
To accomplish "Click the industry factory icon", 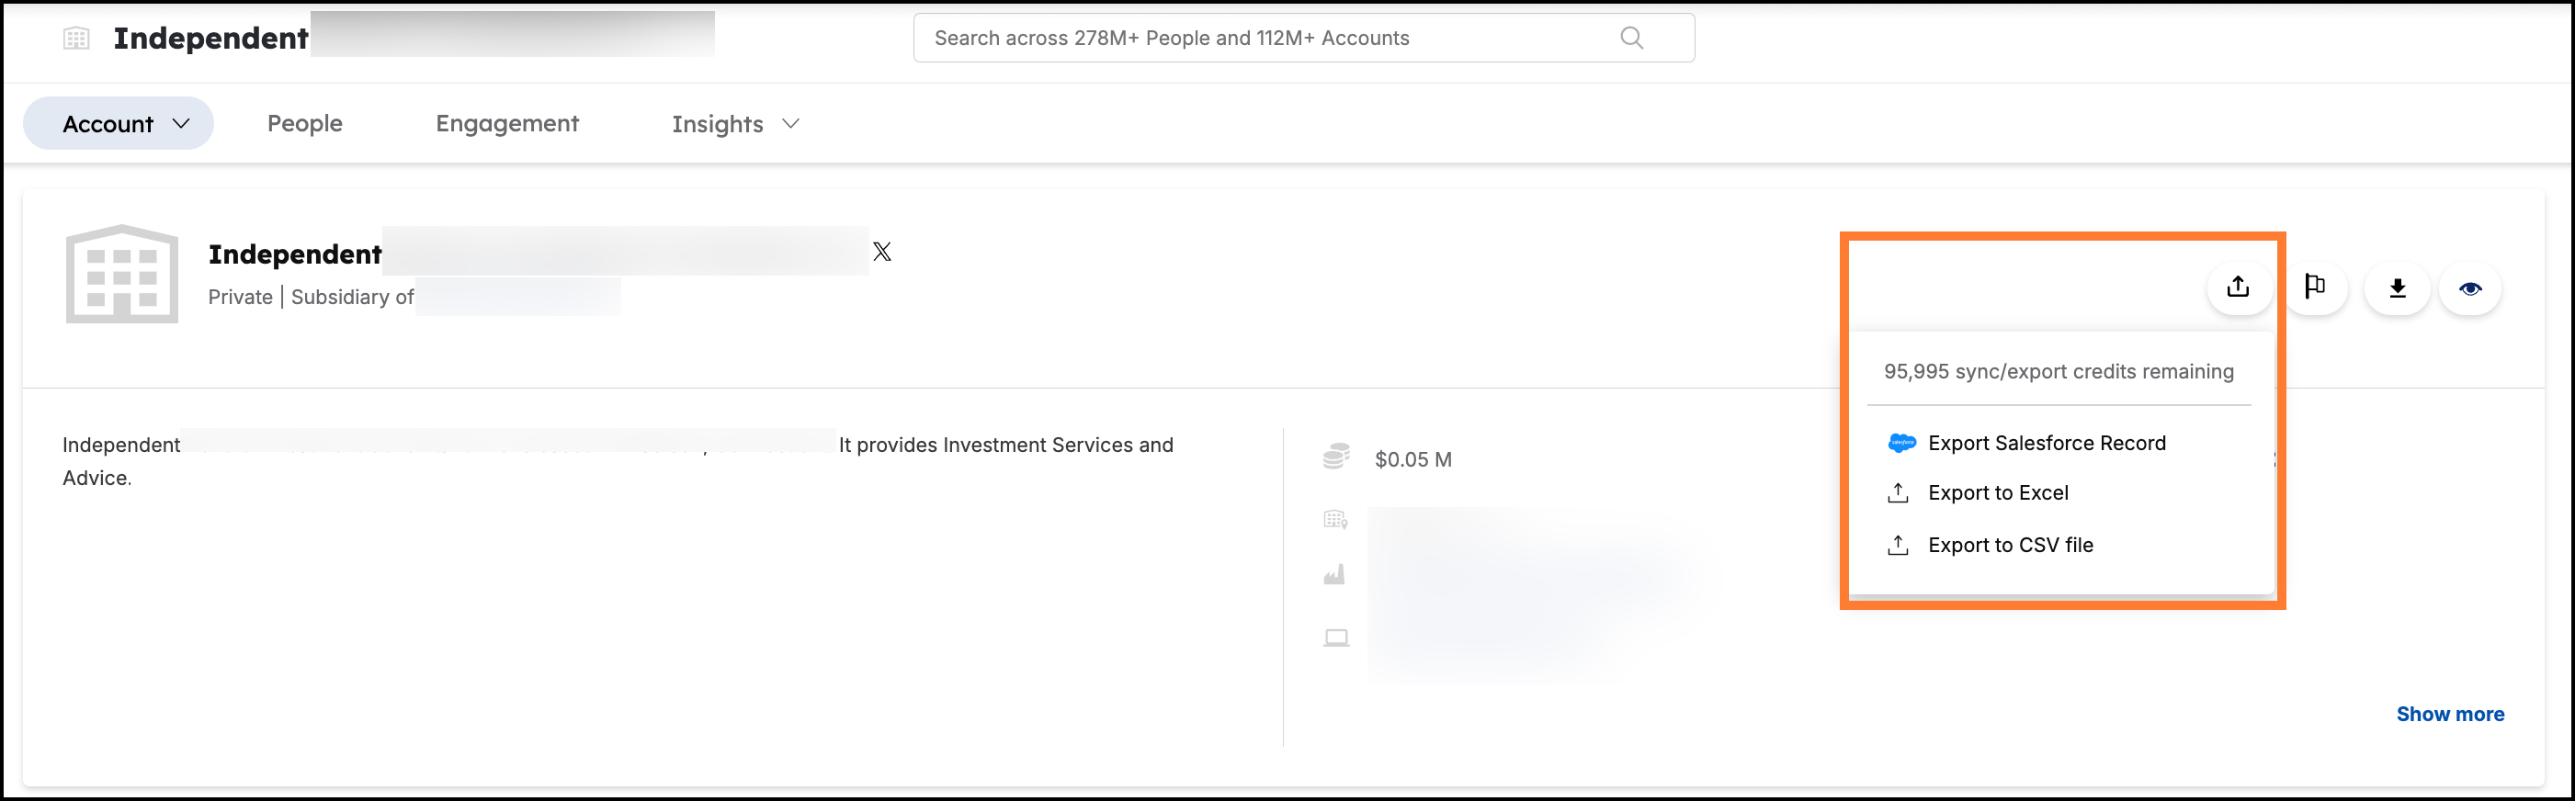I will tap(1334, 575).
